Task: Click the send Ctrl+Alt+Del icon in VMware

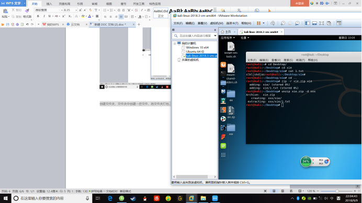Action: (x=273, y=23)
